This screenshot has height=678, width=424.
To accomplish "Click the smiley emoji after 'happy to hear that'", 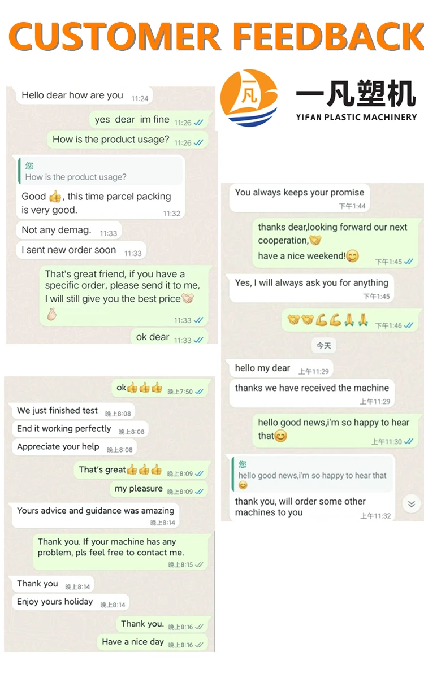I will pyautogui.click(x=280, y=436).
